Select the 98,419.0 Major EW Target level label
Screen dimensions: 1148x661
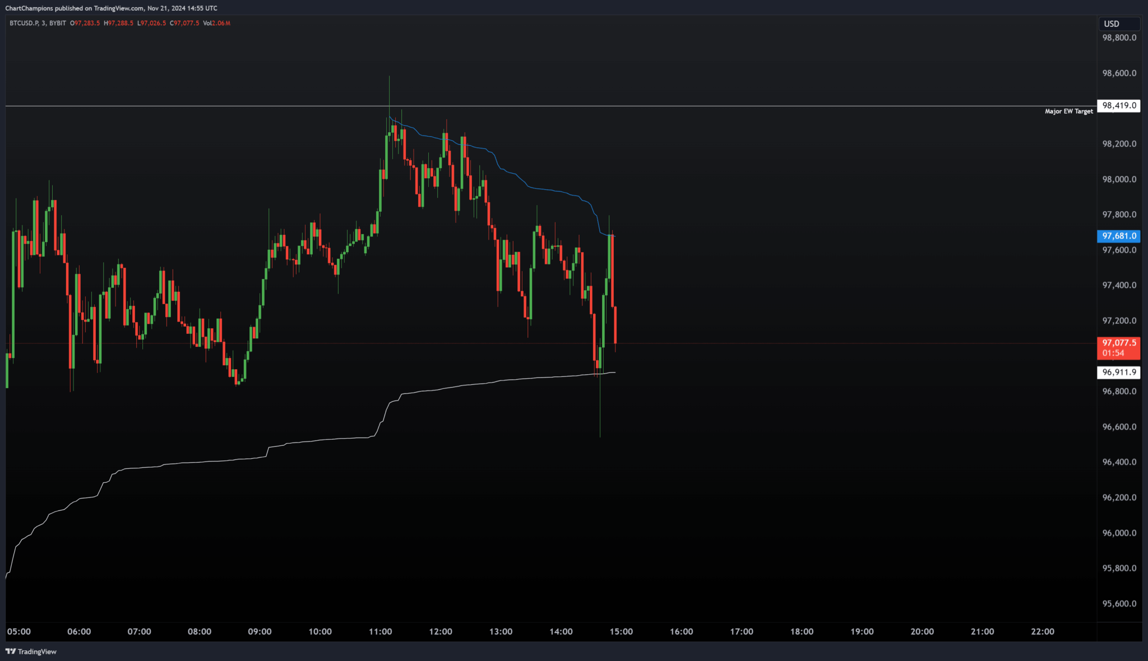click(x=1118, y=105)
